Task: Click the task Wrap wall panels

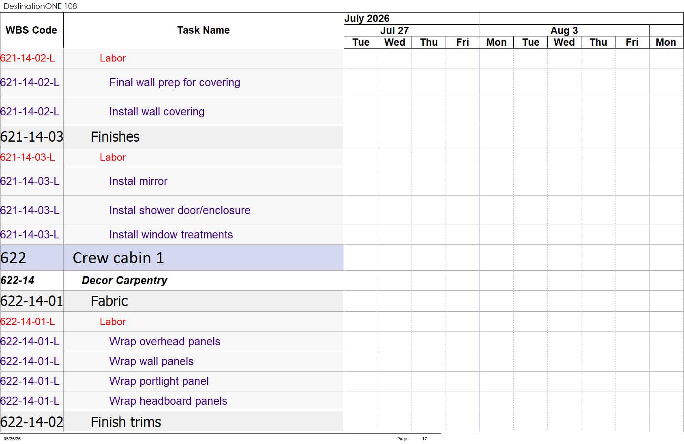Action: [x=151, y=361]
